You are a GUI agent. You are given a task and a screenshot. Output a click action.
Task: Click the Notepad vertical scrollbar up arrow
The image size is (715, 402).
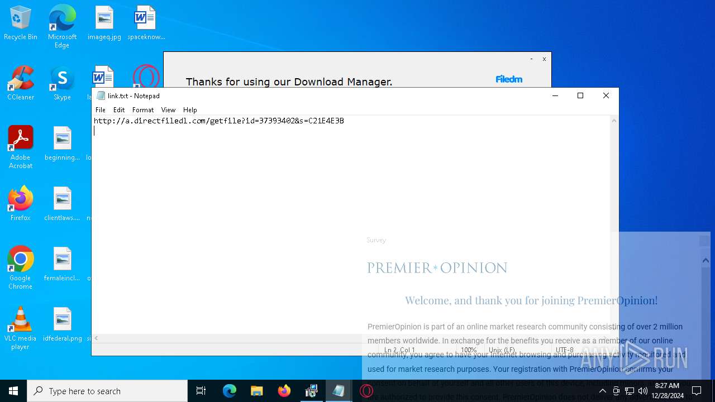click(x=614, y=121)
